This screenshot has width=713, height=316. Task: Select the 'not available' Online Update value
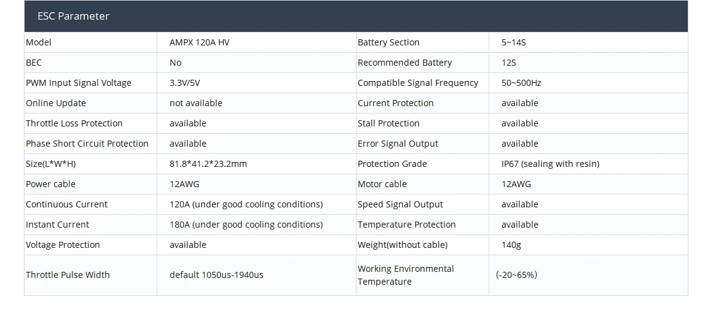[196, 103]
